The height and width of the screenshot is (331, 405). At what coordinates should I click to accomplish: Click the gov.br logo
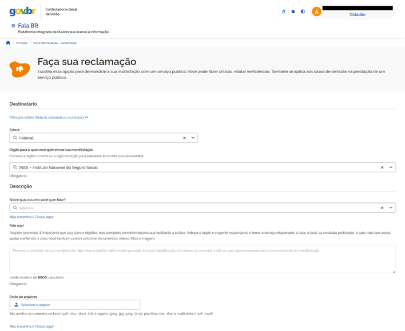click(x=22, y=11)
